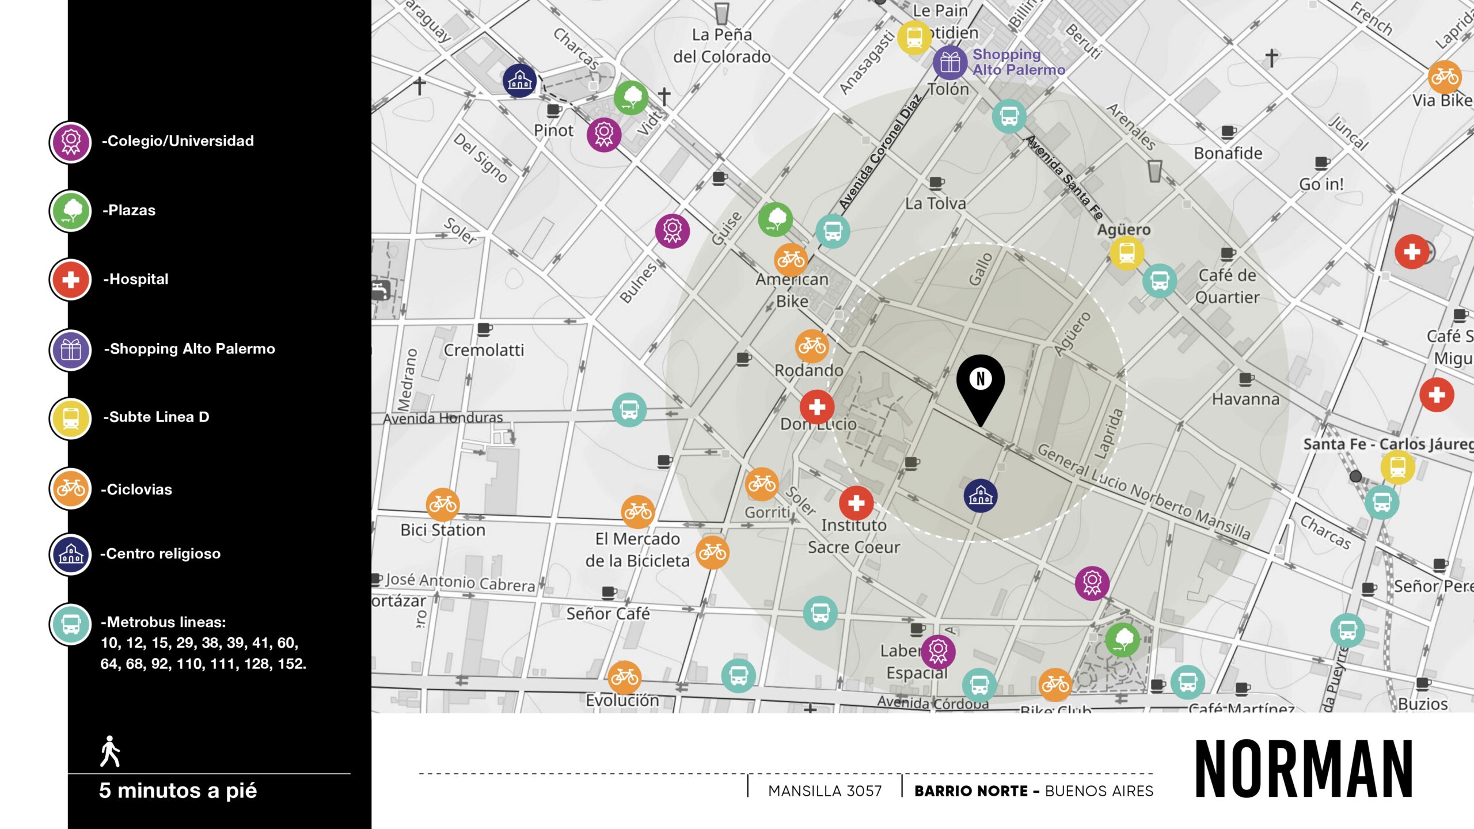The image size is (1474, 829).
Task: Click the Shopping Alto Palermo map label
Action: [1018, 62]
